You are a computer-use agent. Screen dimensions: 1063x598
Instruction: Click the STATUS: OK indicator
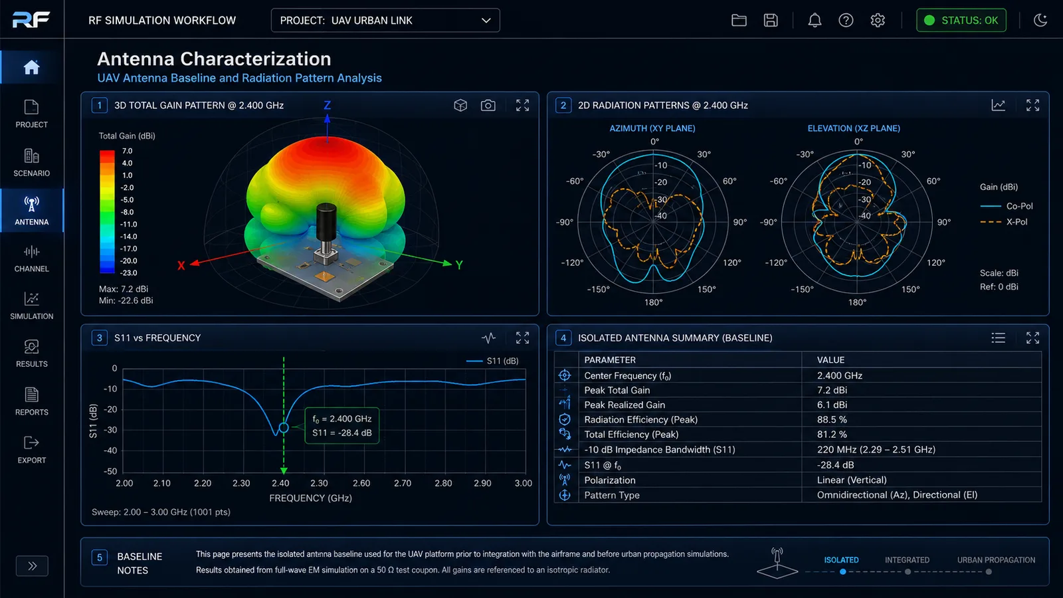[x=961, y=21]
